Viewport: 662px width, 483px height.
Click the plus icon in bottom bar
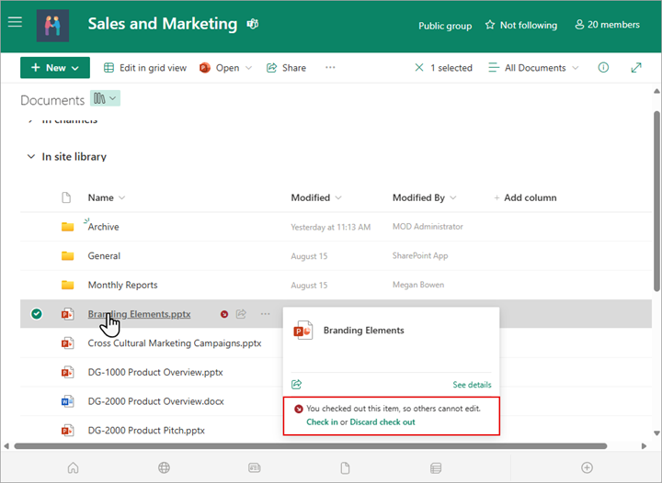coord(587,467)
